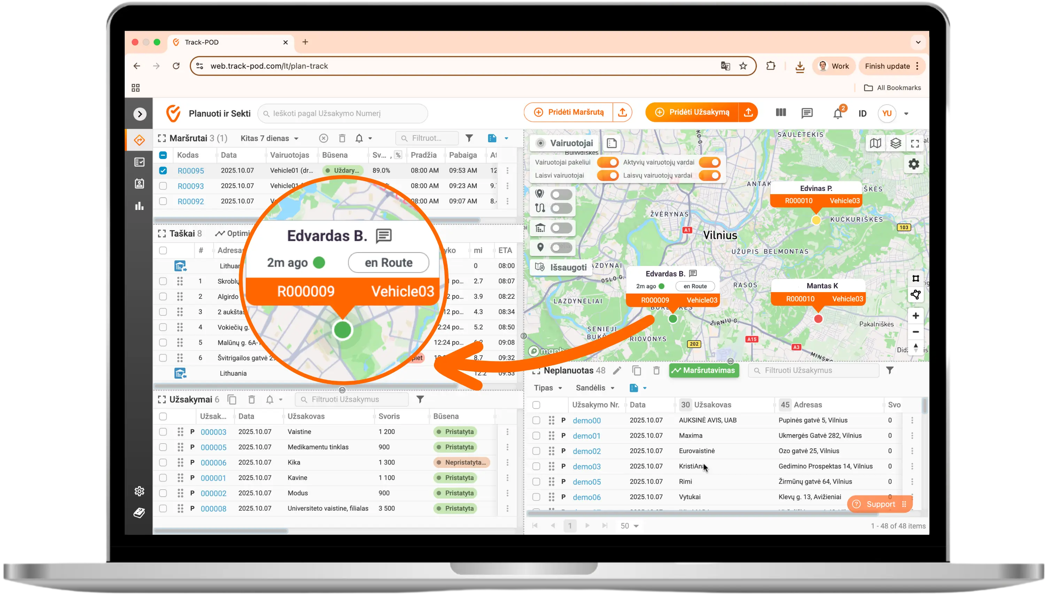
Task: Click the Pridėti Užsakymą button
Action: coord(692,112)
